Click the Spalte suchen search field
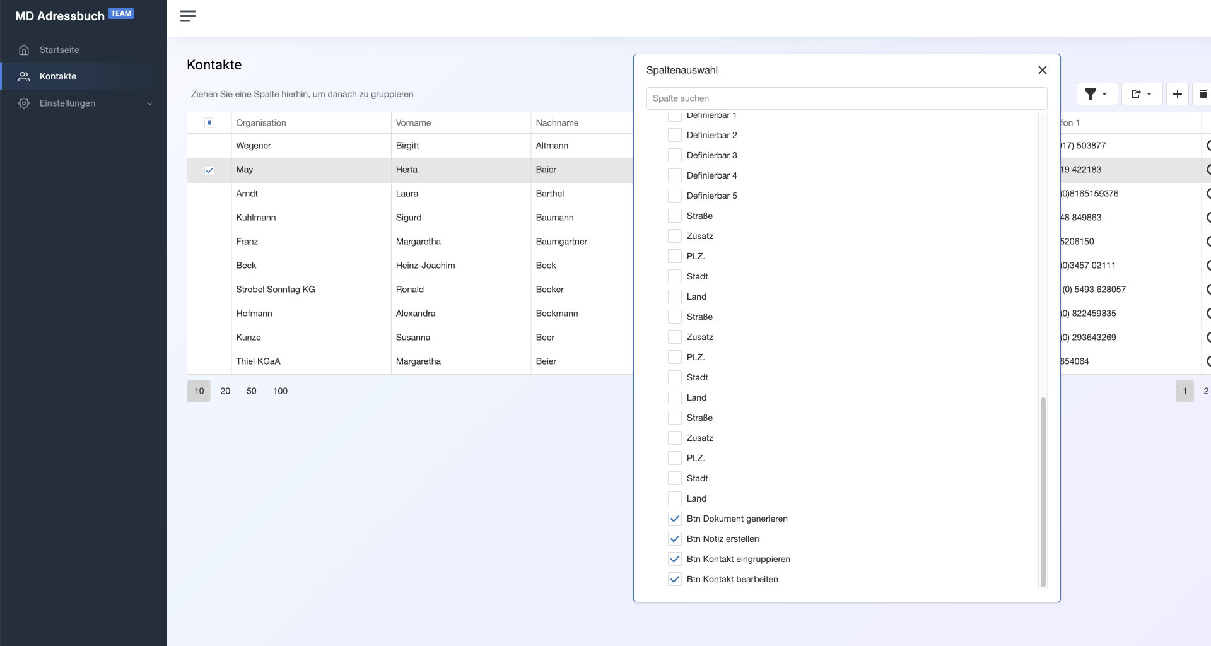The image size is (1211, 646). tap(846, 98)
